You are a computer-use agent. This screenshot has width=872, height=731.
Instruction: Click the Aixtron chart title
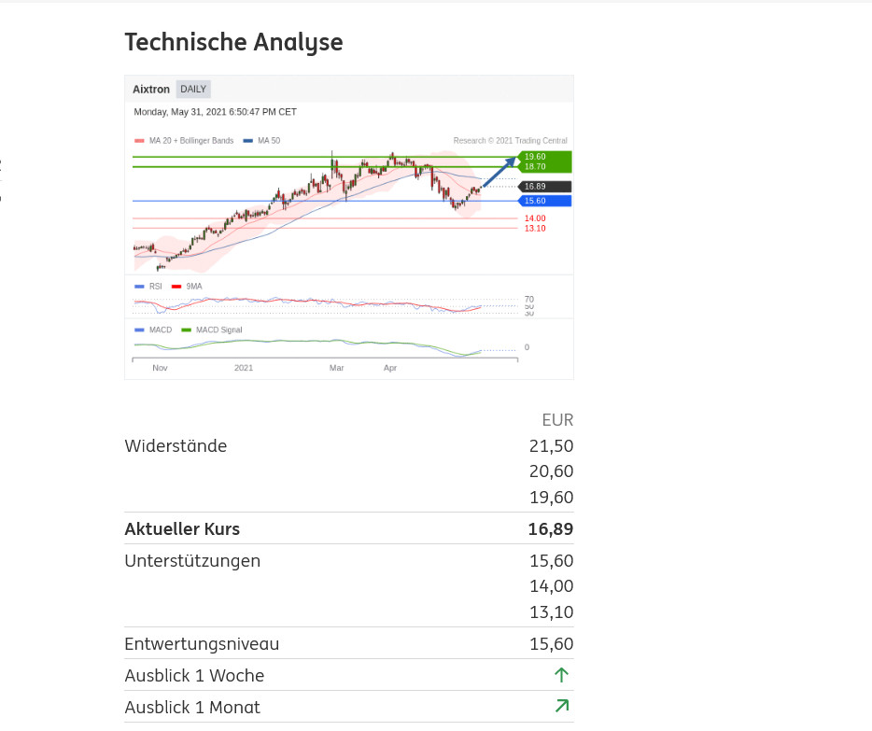point(151,90)
